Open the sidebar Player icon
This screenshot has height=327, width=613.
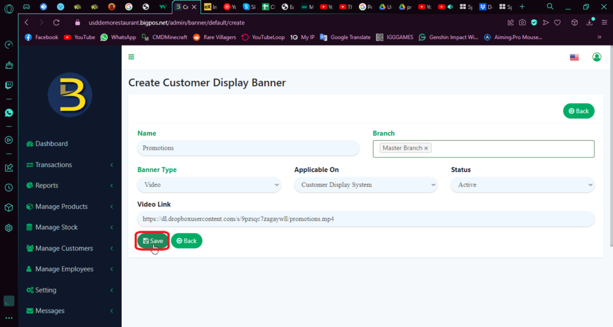[x=8, y=140]
